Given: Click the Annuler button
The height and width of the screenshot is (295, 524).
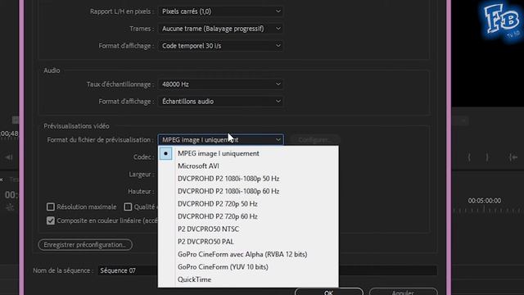Looking at the screenshot, I should pos(404,293).
